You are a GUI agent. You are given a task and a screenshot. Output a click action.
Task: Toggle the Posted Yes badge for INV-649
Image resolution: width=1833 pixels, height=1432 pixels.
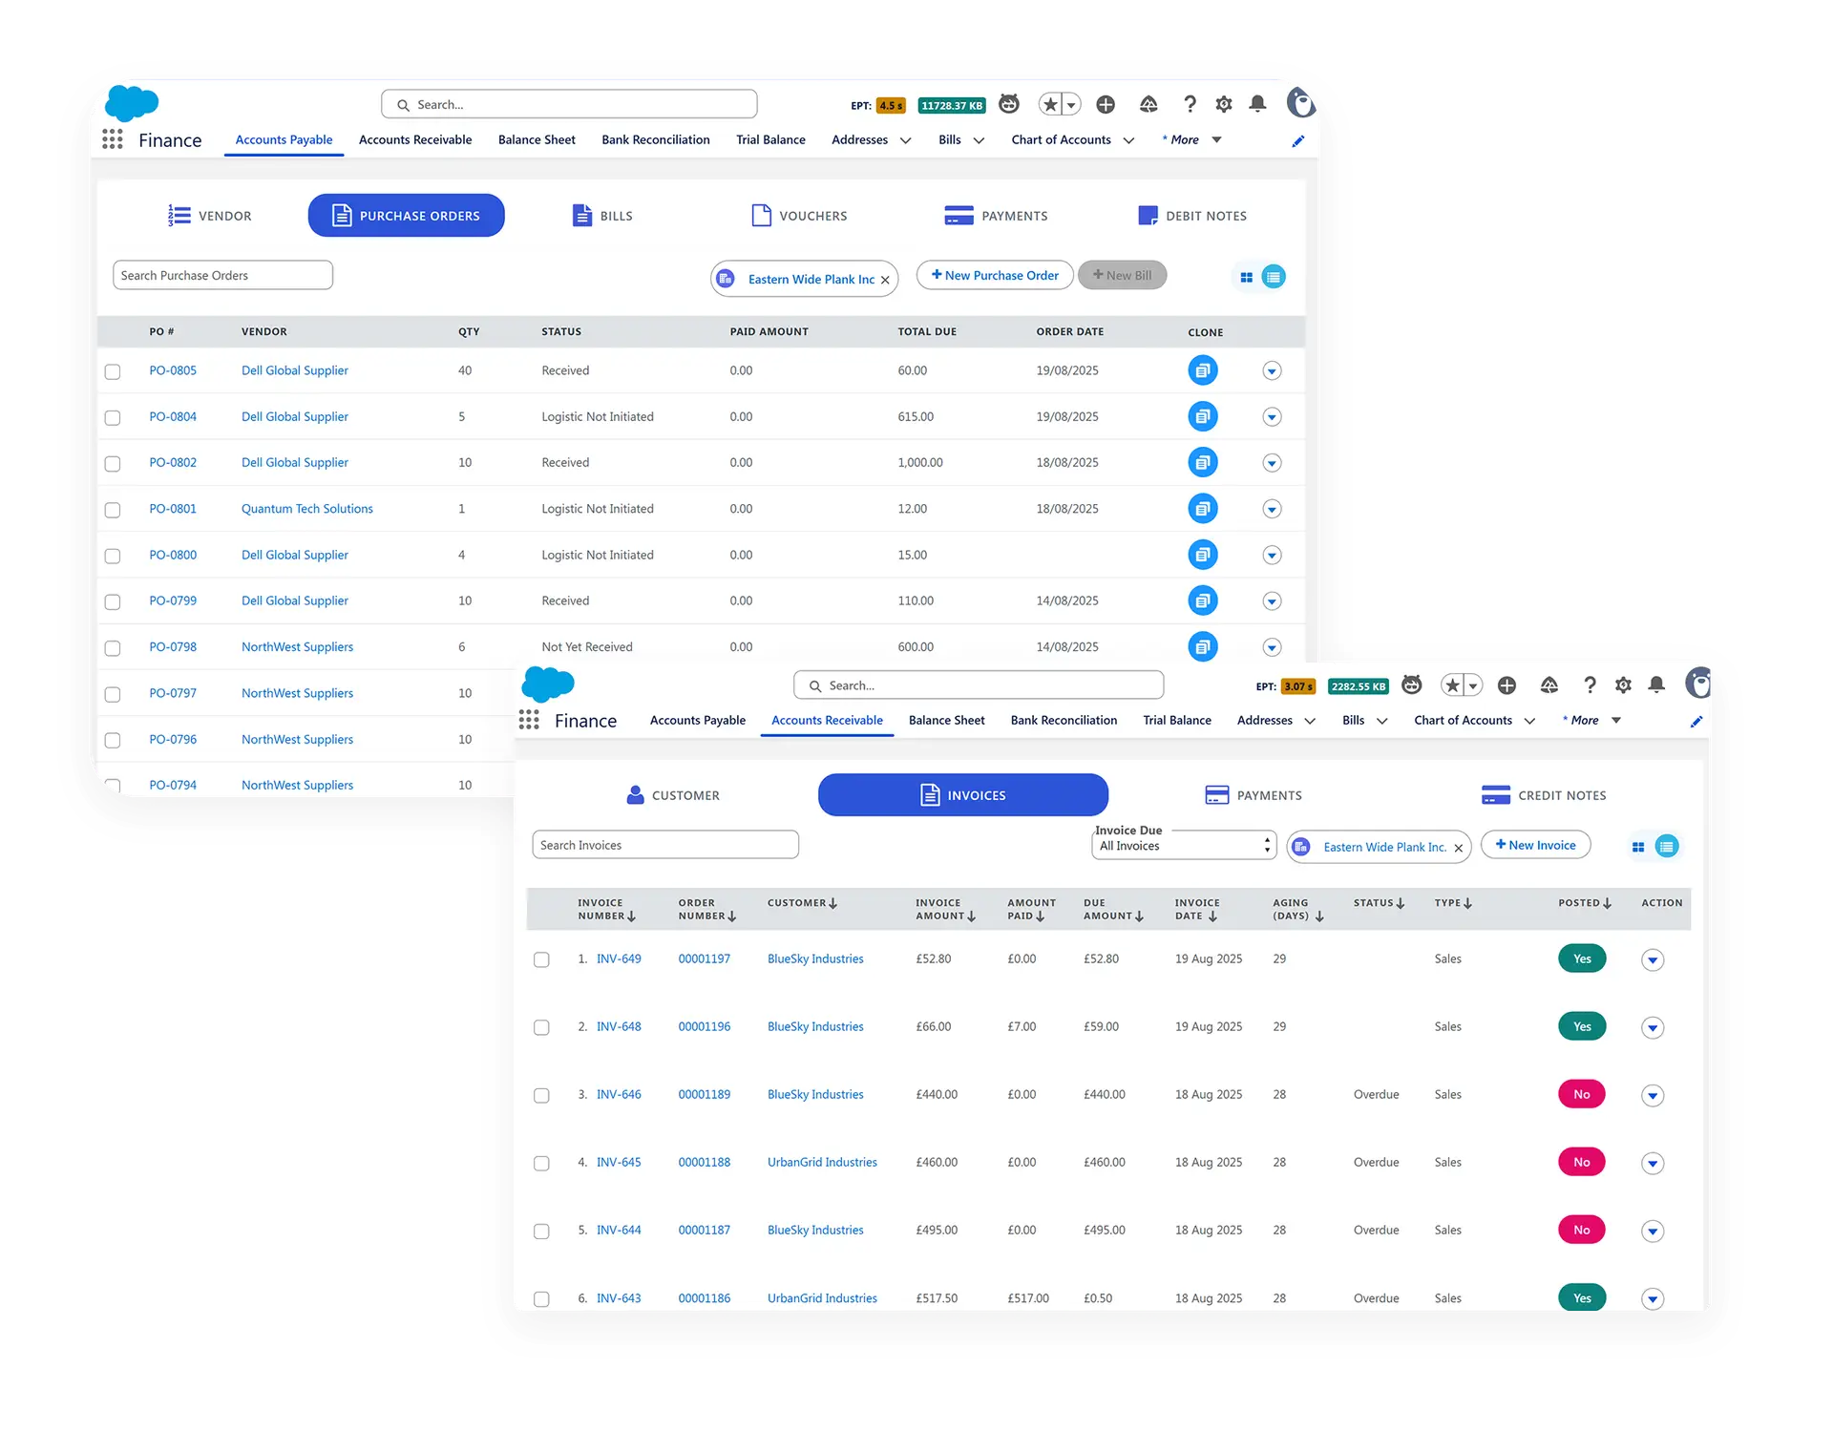1582,958
